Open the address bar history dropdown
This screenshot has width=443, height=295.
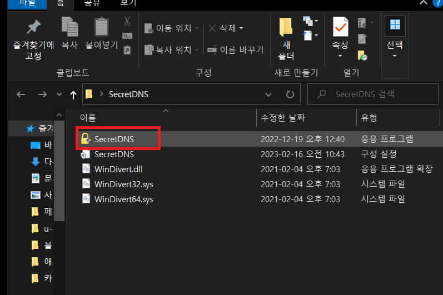pyautogui.click(x=268, y=94)
